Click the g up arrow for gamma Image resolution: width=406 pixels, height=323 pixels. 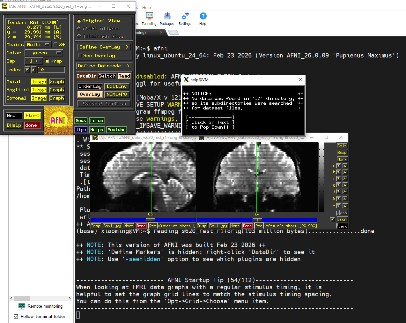click(345, 185)
